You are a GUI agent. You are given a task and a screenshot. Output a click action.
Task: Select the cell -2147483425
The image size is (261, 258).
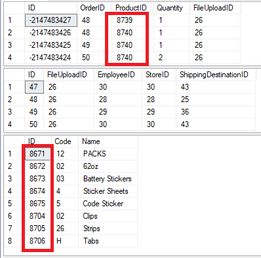pyautogui.click(x=51, y=45)
